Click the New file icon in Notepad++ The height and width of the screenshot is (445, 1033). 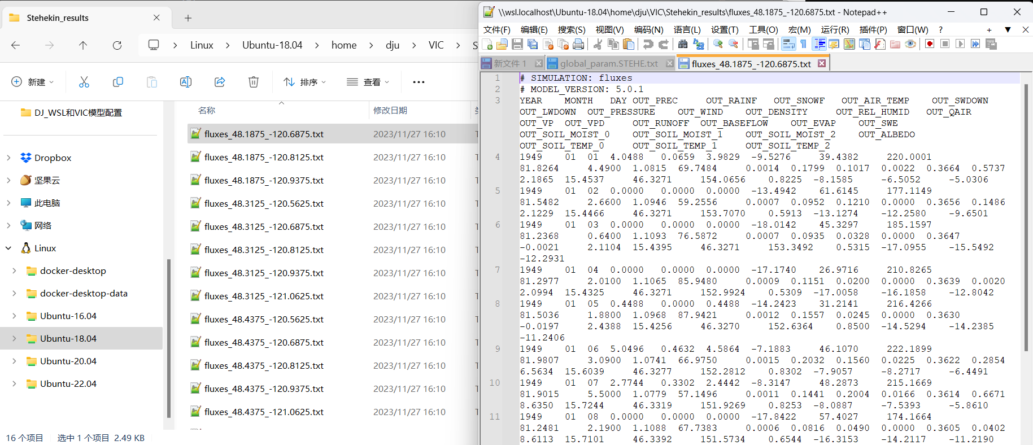[x=487, y=44]
